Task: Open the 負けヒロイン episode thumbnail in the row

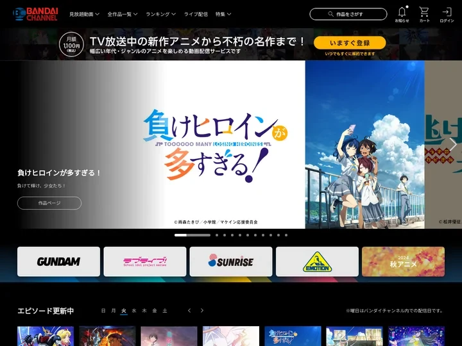Action: point(293,336)
